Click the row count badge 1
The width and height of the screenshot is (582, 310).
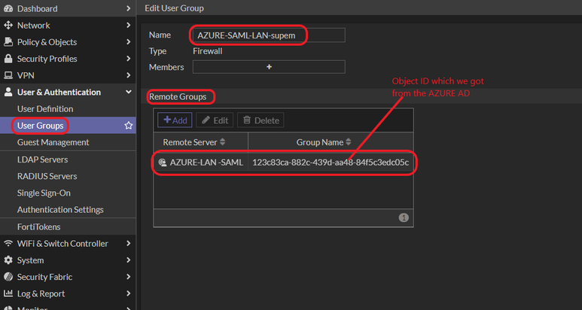[404, 217]
